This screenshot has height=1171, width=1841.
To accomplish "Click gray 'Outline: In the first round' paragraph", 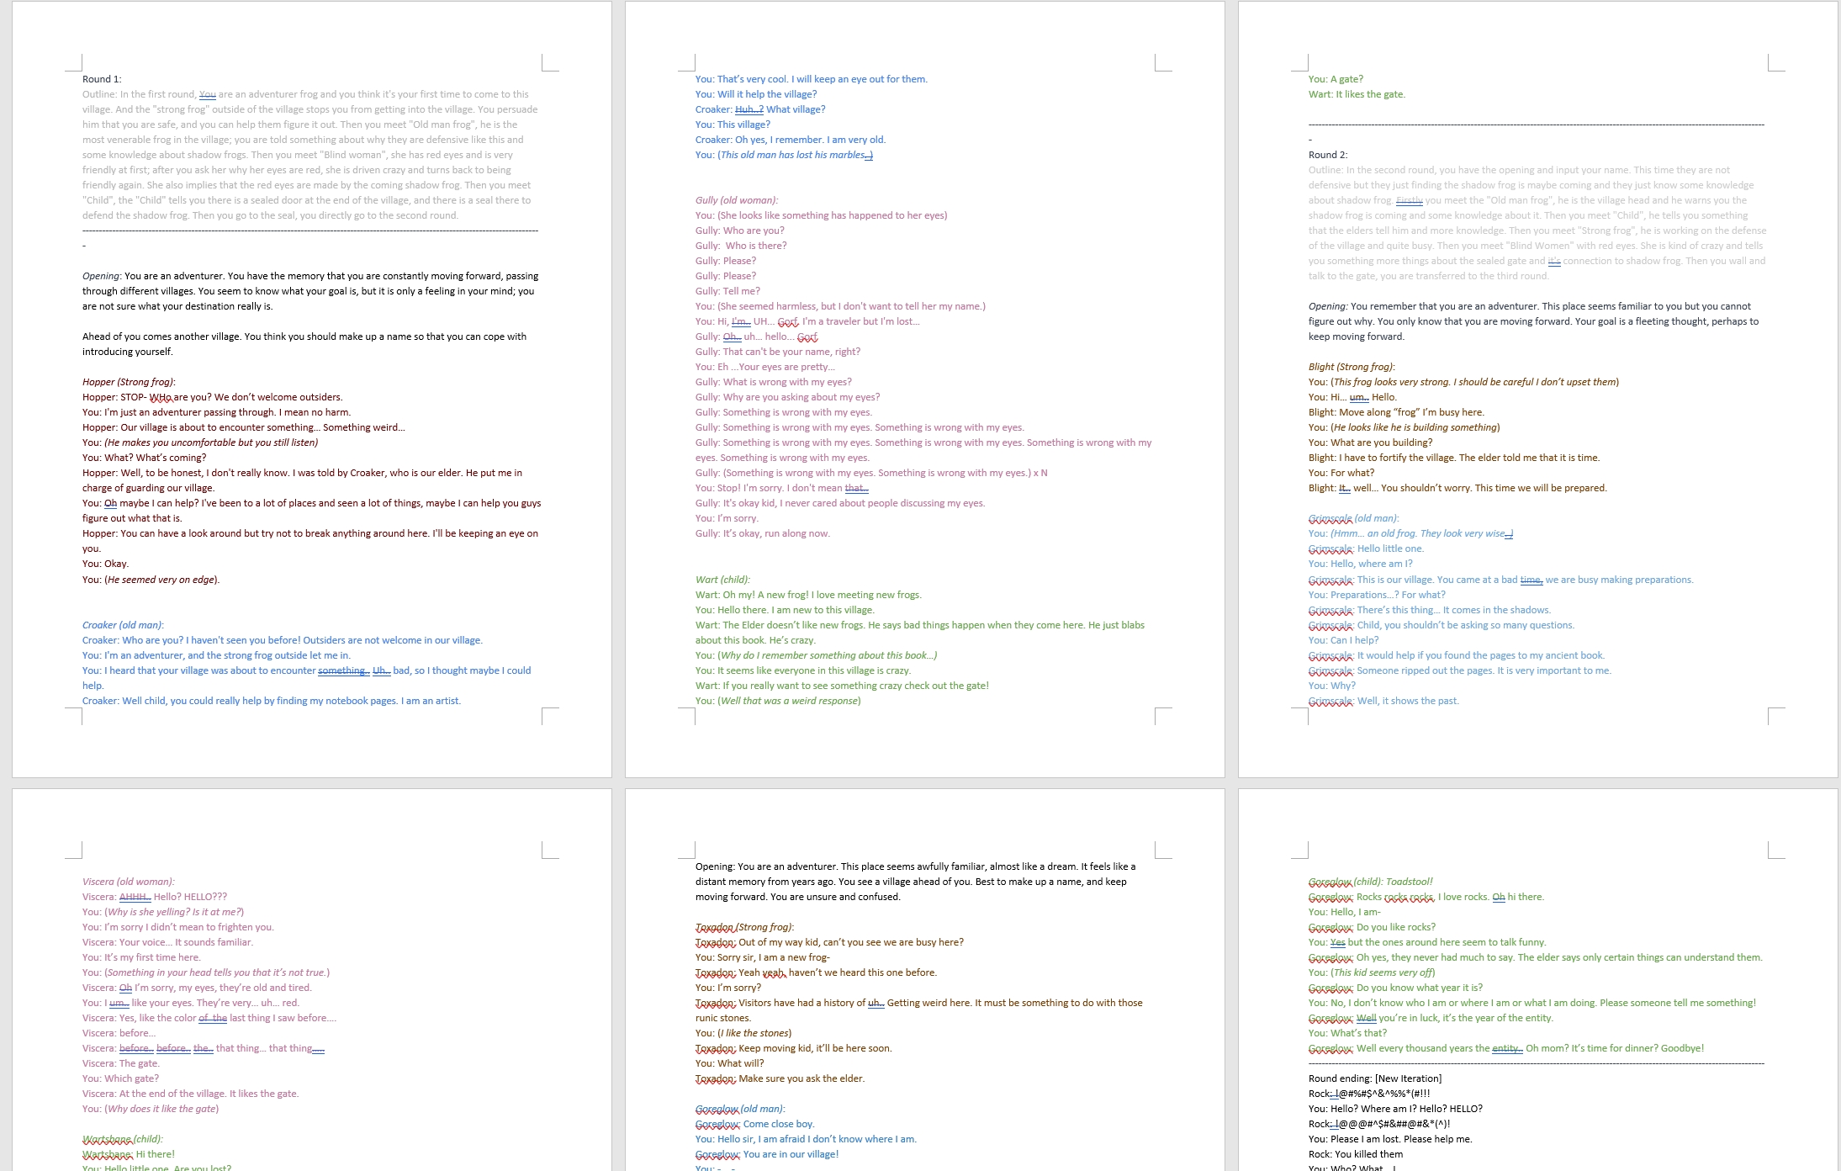I will (x=309, y=155).
